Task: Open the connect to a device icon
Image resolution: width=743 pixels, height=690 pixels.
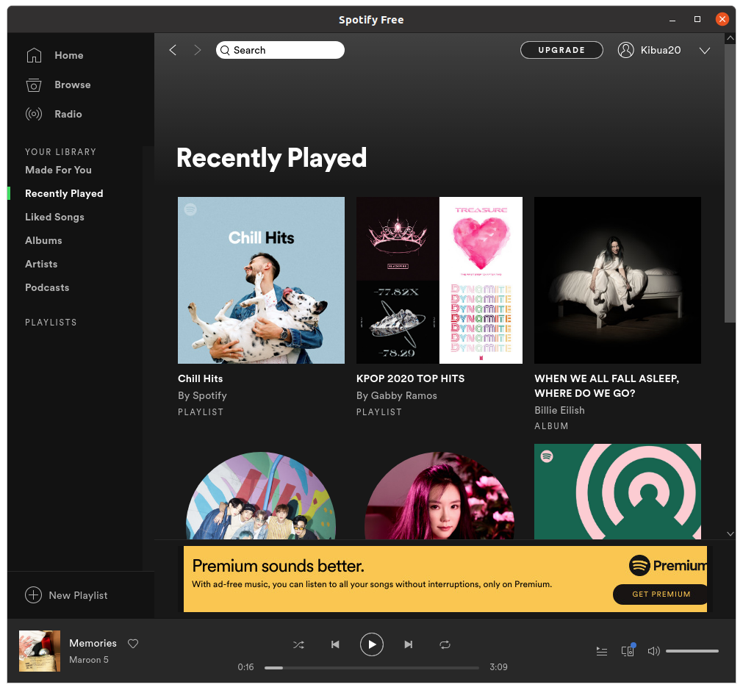Action: [628, 650]
